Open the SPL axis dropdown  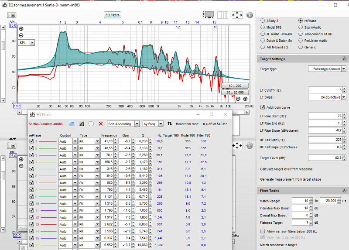[32, 42]
